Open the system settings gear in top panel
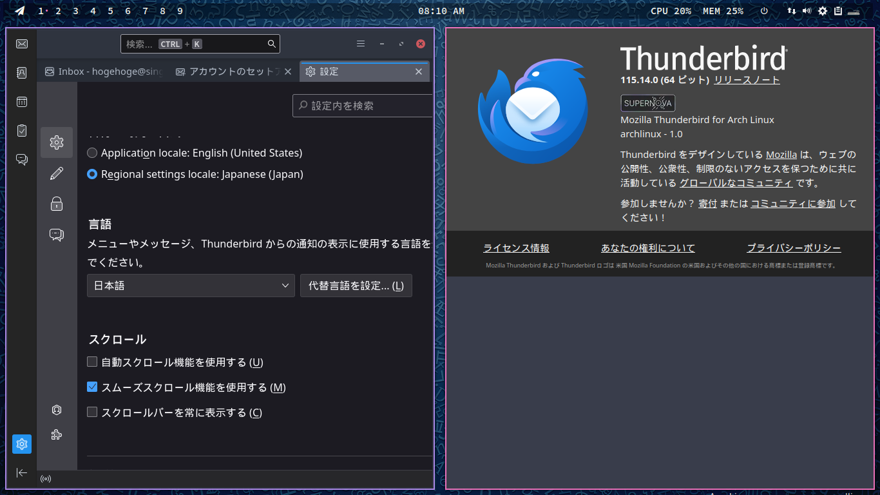This screenshot has height=495, width=880. coord(823,11)
